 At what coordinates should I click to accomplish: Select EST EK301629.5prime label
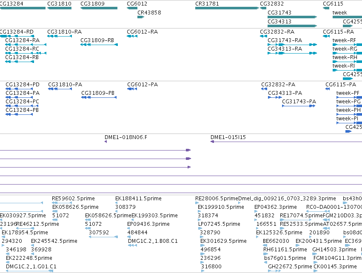tap(223, 241)
